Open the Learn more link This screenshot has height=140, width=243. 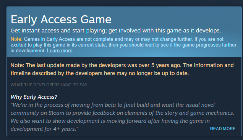60,51
